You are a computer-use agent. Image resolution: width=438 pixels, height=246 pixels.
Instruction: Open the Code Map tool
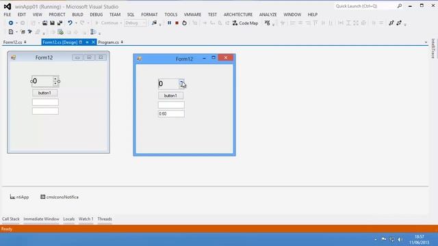(246, 23)
